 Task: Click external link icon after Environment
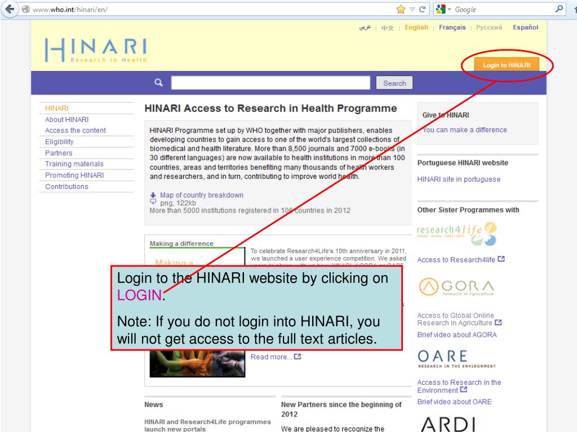tap(464, 390)
